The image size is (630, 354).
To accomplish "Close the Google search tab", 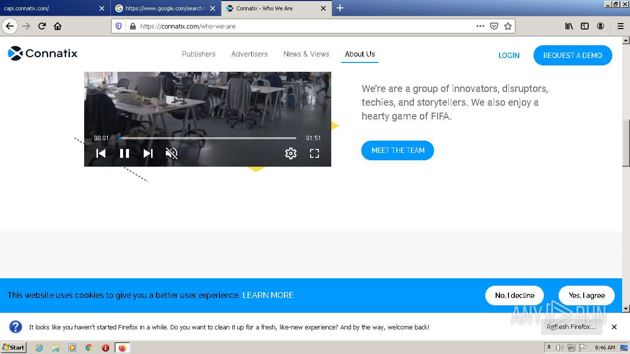I will (x=213, y=8).
